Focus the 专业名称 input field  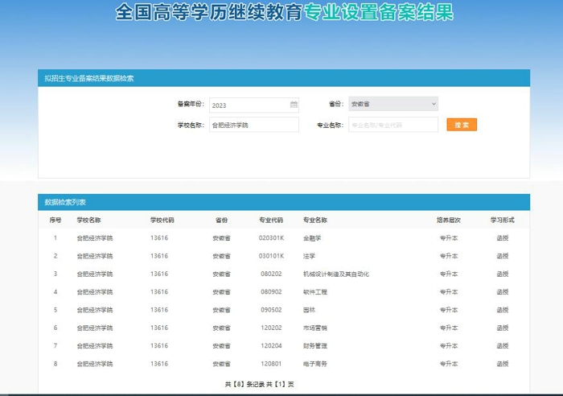(393, 125)
